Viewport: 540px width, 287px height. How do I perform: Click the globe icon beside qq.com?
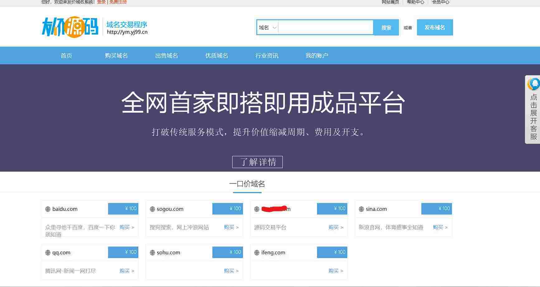(48, 253)
